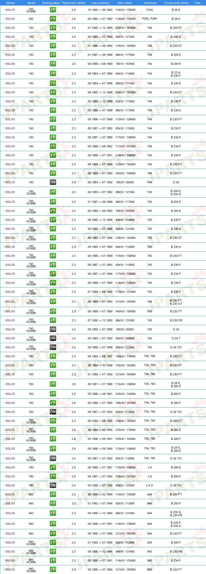This screenshot has height=574, width=206.
Task: Select the B 200 FT engine code cell
Action: [176, 494]
